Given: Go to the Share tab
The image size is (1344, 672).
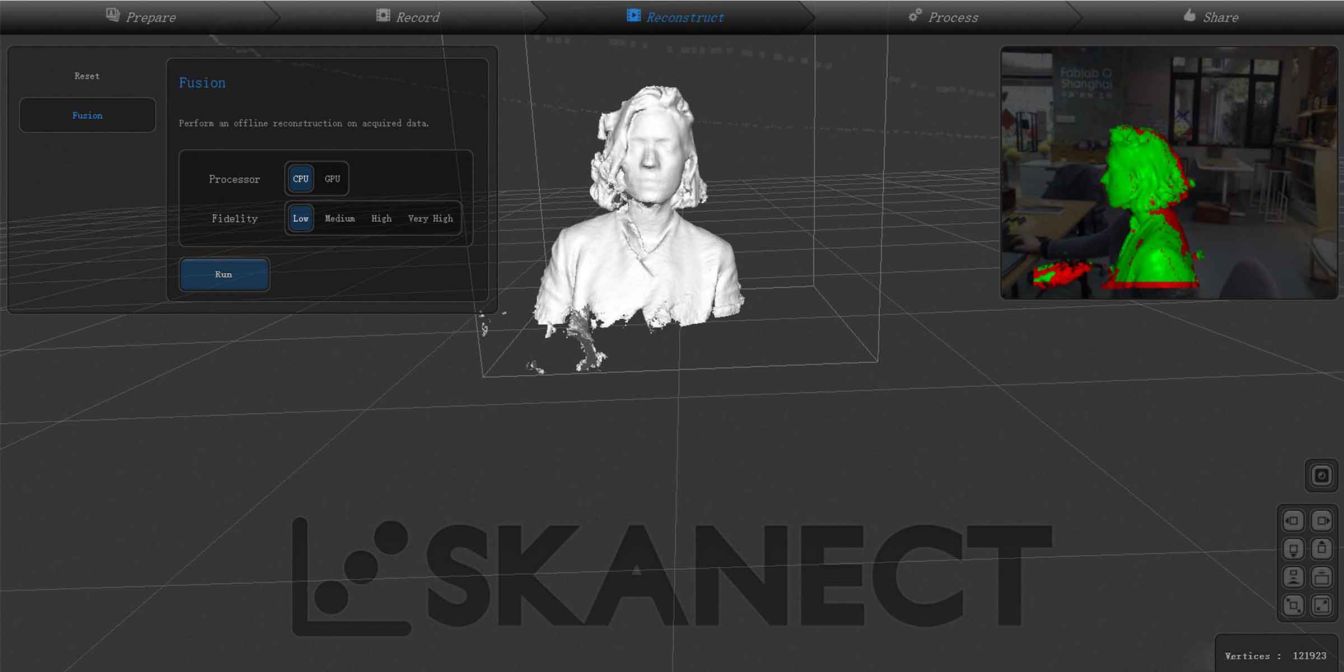Looking at the screenshot, I should coord(1211,17).
